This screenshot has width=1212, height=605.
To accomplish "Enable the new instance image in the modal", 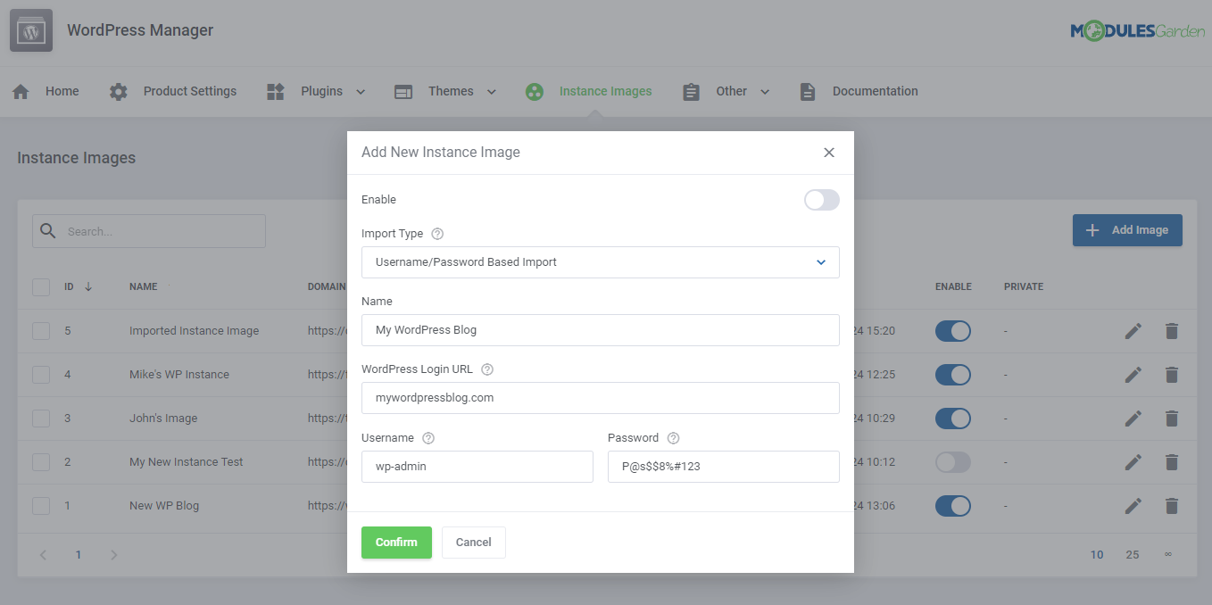I will [x=821, y=200].
